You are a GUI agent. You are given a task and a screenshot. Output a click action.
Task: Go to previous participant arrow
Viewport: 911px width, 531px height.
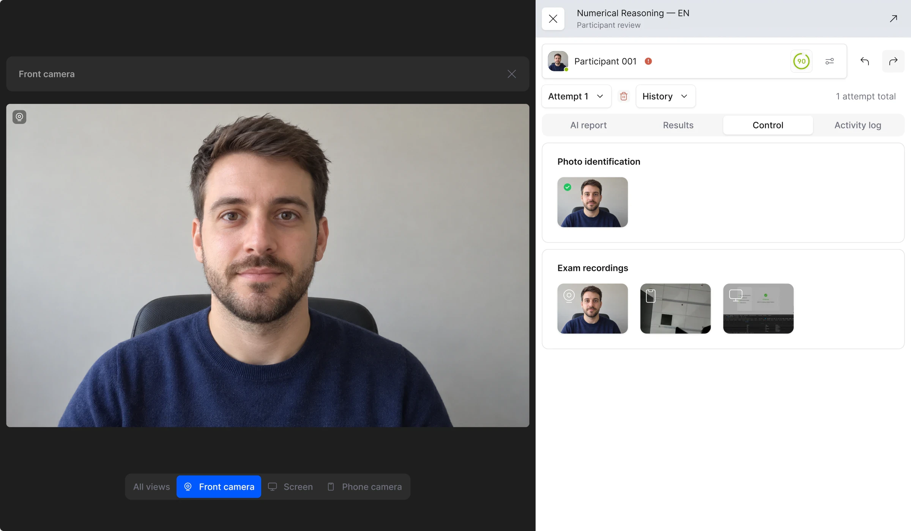[865, 61]
